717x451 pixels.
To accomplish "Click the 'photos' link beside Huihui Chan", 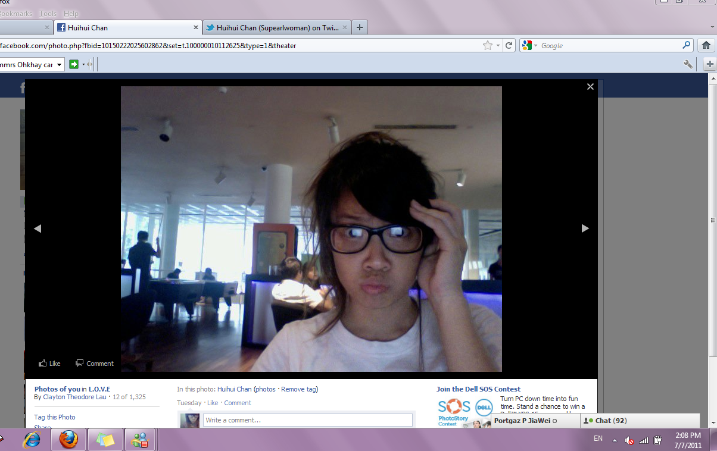I will [x=266, y=389].
